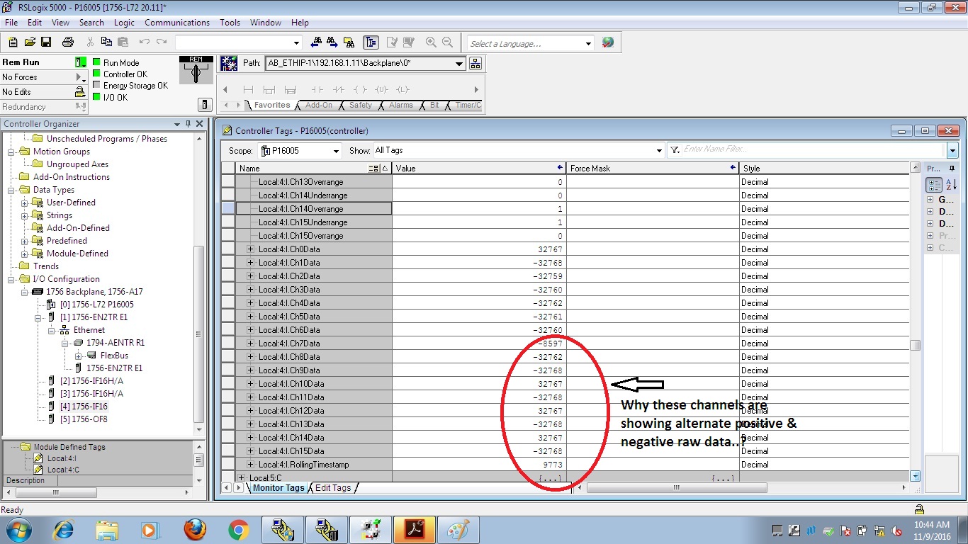The image size is (968, 544).
Task: Toggle categorized view in properties pane
Action: pyautogui.click(x=934, y=185)
